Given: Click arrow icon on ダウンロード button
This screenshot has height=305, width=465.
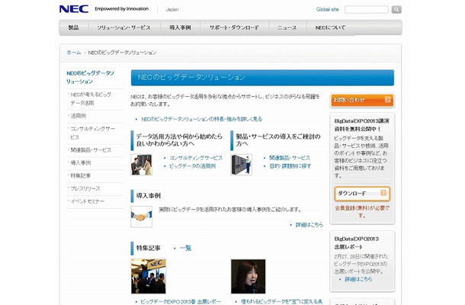Looking at the screenshot, I should coord(383,193).
